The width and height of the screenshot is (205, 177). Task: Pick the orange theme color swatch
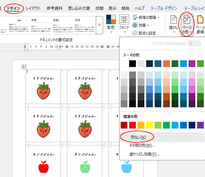point(166,64)
